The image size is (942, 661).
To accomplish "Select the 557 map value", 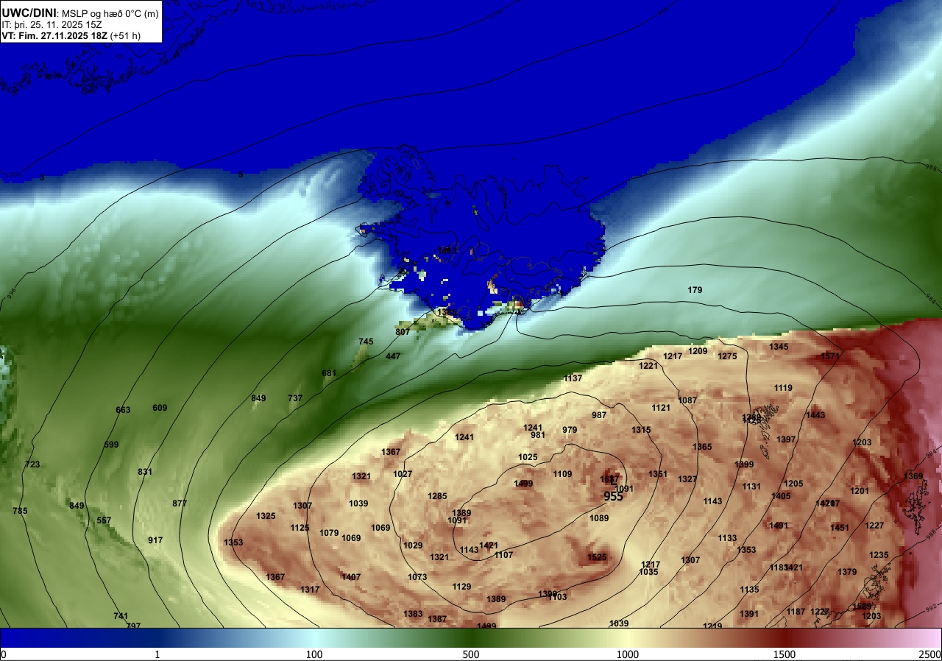I will coord(104,520).
